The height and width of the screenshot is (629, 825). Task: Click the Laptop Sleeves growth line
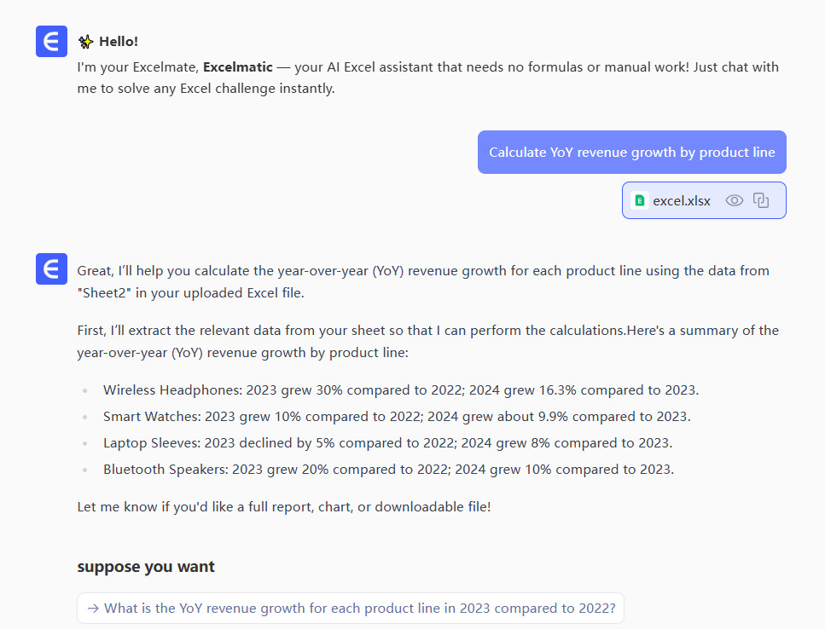(387, 443)
